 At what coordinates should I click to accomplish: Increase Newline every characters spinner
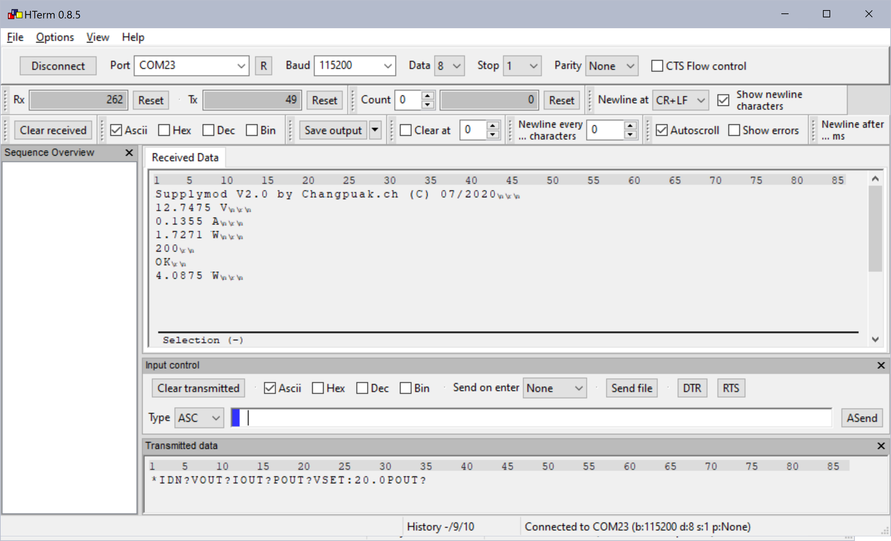tap(630, 126)
